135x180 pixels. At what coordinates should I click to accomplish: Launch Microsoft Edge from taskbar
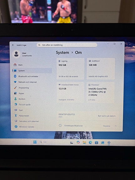(91, 142)
